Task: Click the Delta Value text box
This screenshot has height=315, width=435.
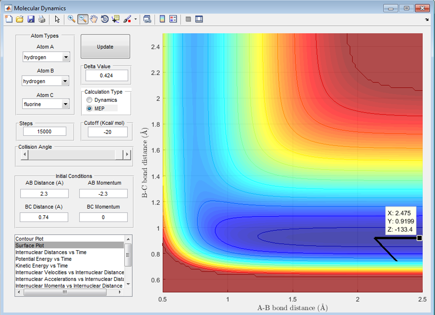Action: pyautogui.click(x=107, y=75)
